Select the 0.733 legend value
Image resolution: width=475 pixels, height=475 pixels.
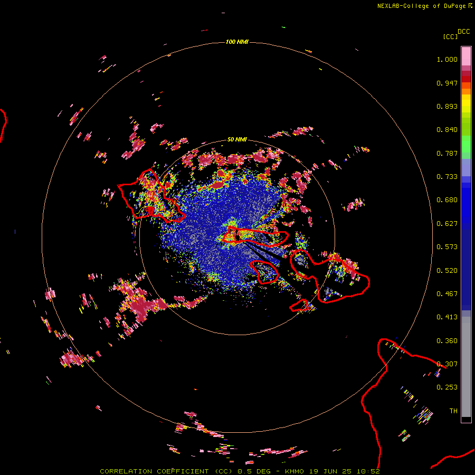point(447,177)
